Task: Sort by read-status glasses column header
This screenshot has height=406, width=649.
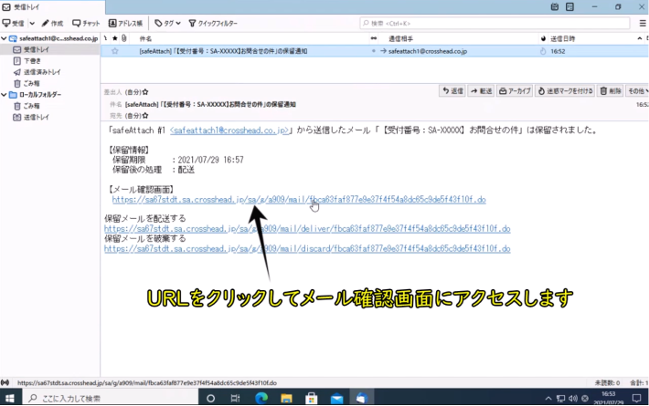Action: 374,38
